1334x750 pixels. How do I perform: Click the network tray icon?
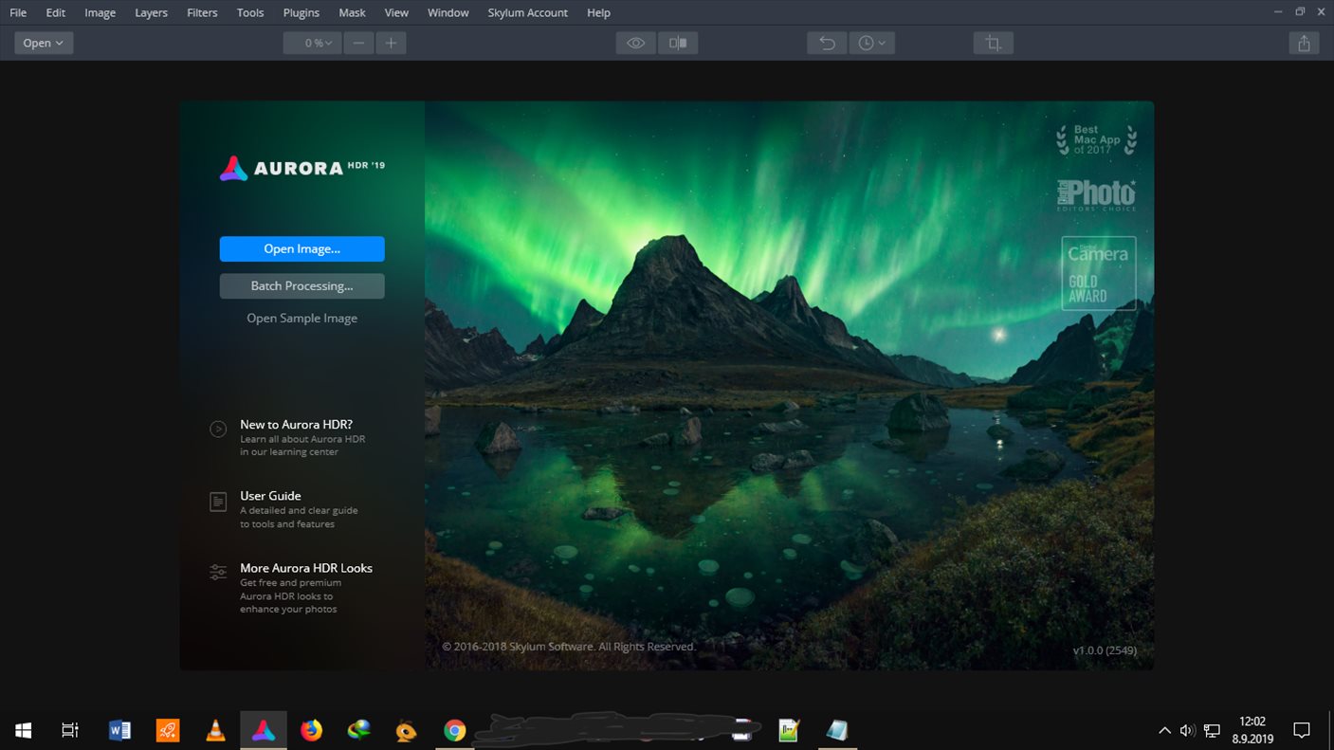coord(1212,731)
